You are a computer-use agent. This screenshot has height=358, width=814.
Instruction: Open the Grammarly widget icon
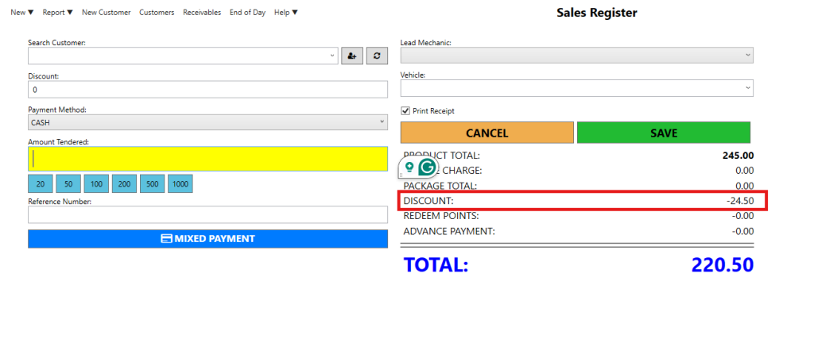click(427, 167)
